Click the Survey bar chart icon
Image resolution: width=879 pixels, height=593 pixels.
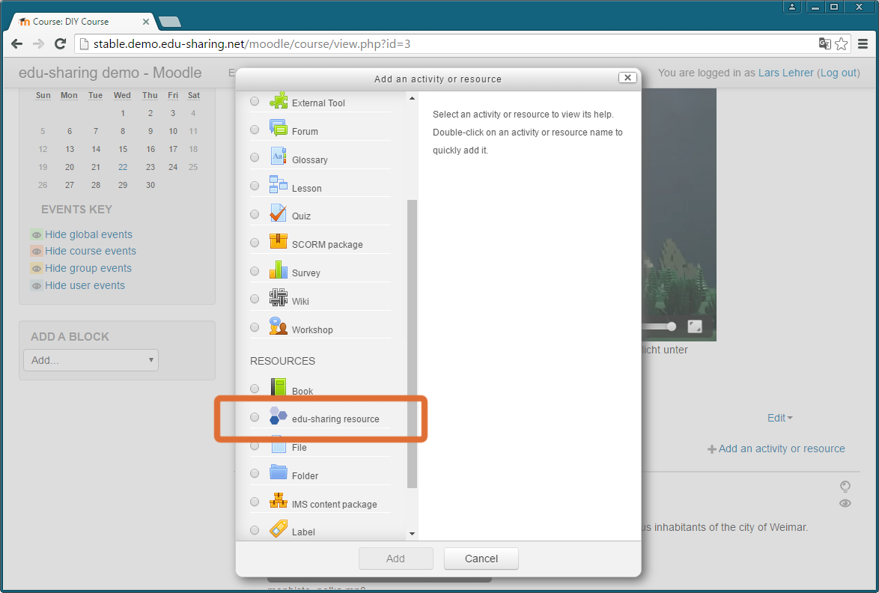tap(278, 270)
